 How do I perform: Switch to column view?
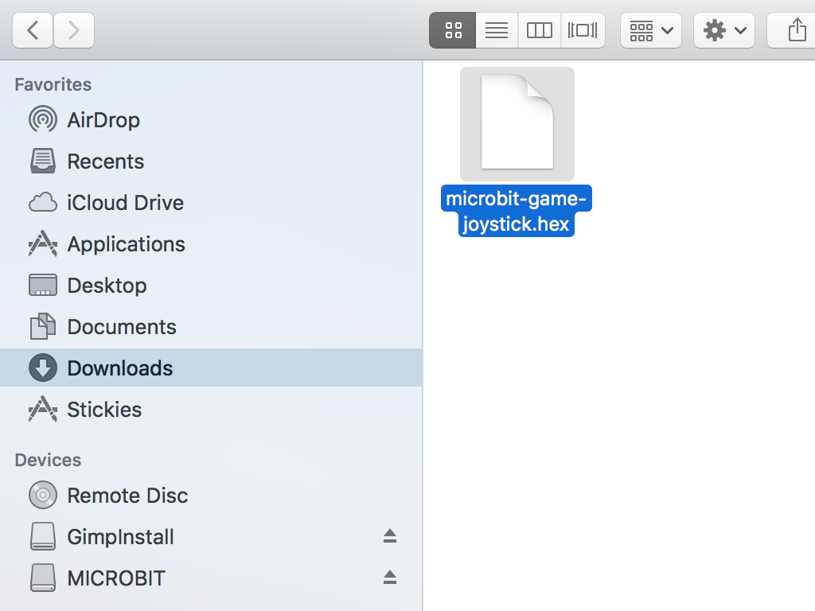[x=540, y=30]
